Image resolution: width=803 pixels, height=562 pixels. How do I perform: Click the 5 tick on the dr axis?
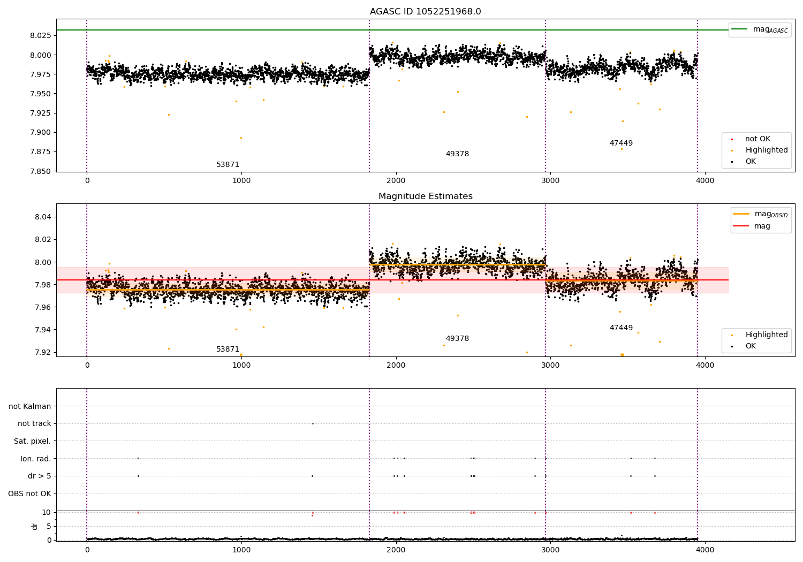point(49,526)
